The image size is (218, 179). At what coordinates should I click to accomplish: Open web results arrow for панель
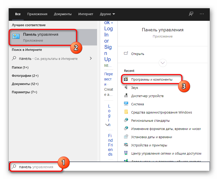91,59
